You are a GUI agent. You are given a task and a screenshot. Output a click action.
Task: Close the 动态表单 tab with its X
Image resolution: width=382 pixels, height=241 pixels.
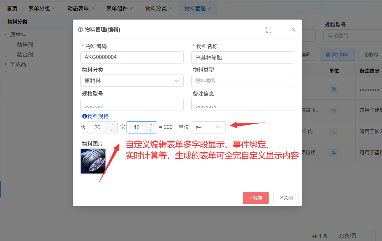point(93,9)
